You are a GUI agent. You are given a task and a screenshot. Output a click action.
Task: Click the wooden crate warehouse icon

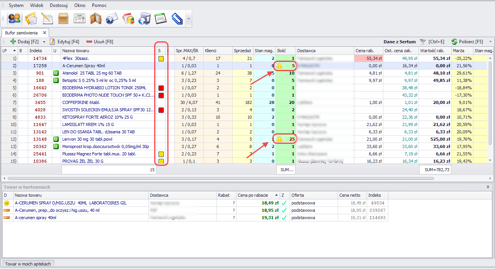coord(63,19)
